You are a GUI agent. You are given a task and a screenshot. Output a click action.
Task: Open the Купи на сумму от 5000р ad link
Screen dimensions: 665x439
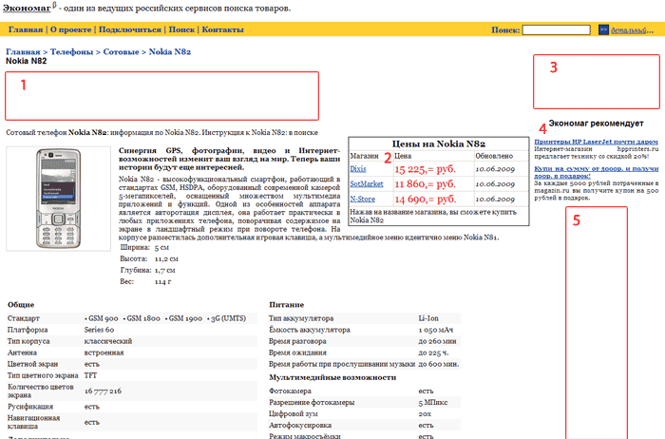(596, 172)
